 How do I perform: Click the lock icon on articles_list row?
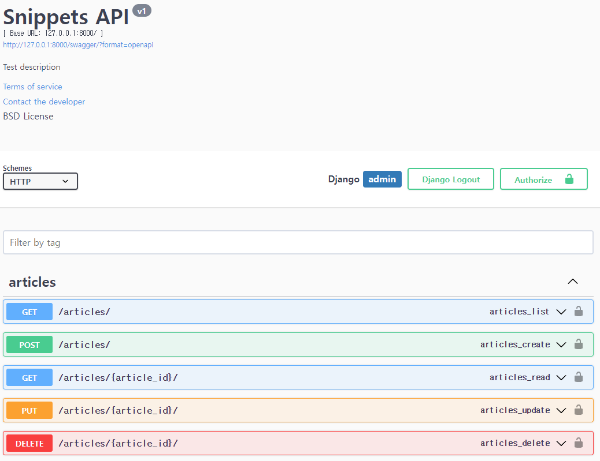coord(578,312)
